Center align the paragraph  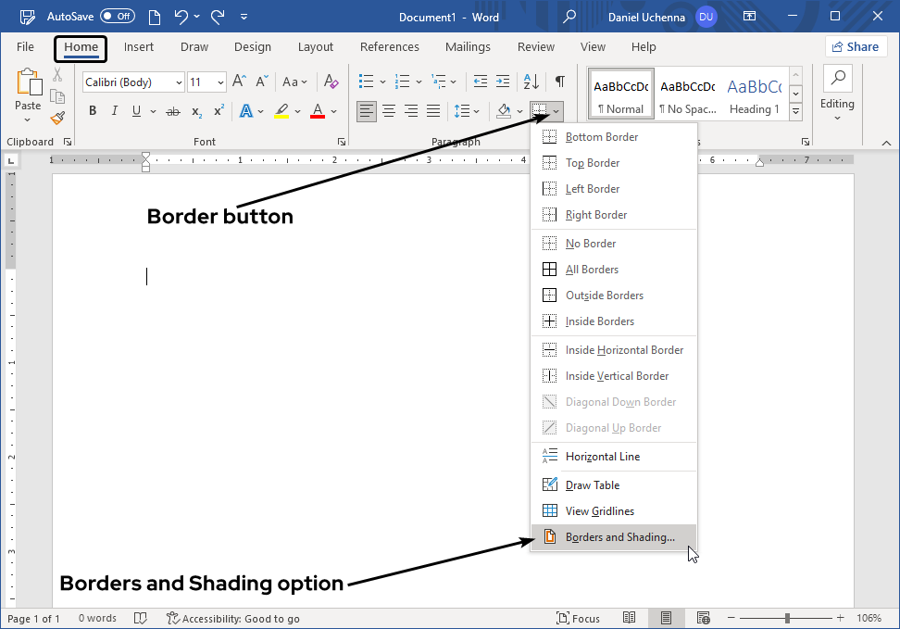tap(389, 111)
